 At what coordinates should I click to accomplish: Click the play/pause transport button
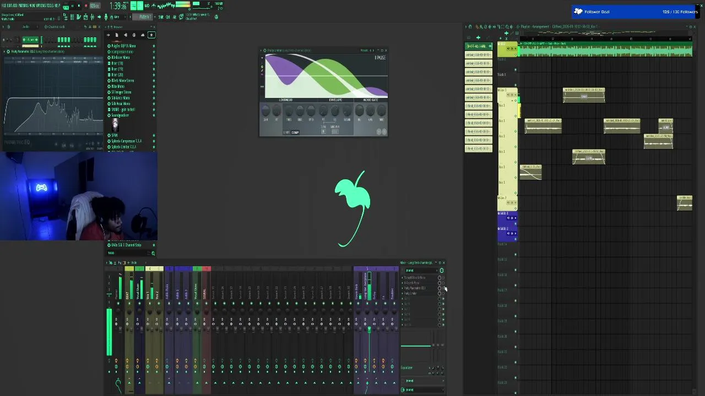pyautogui.click(x=72, y=6)
